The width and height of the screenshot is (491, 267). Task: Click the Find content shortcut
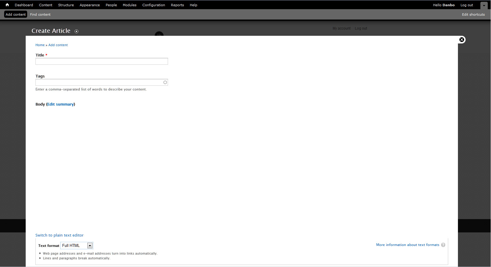pyautogui.click(x=40, y=14)
